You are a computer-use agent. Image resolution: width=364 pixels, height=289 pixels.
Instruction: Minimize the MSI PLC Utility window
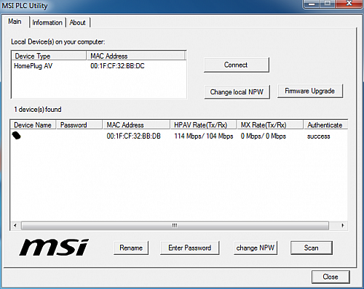click(x=312, y=4)
